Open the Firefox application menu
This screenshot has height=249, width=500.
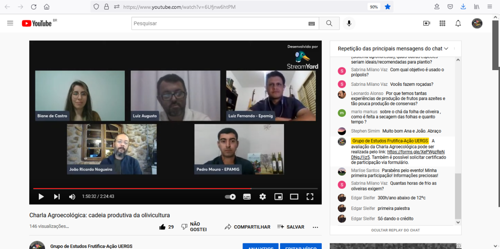point(489,6)
